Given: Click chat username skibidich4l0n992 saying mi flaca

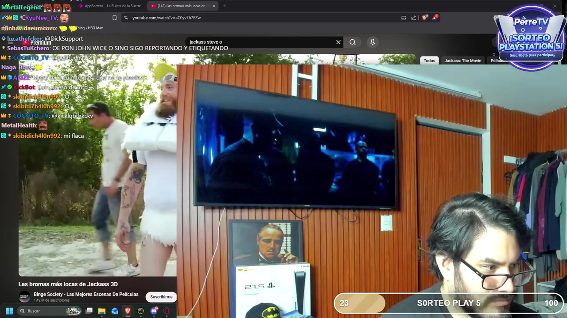Looking at the screenshot, I should 37,136.
